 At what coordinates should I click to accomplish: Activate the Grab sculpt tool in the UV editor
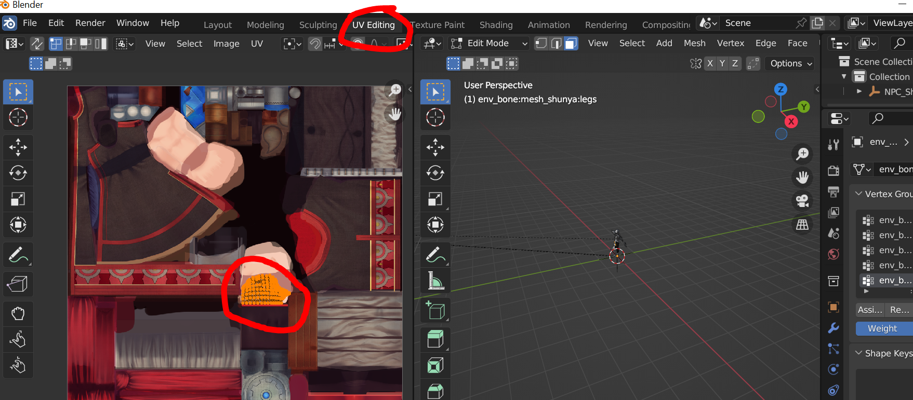18,314
